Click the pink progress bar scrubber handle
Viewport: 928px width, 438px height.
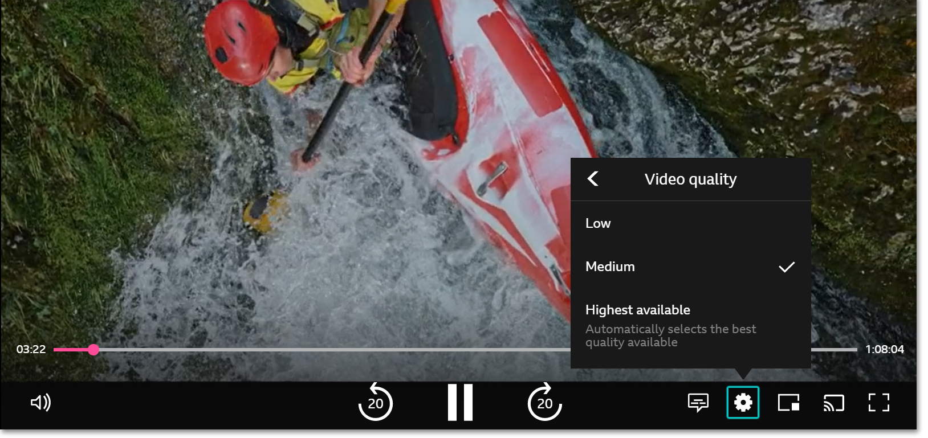pyautogui.click(x=93, y=350)
